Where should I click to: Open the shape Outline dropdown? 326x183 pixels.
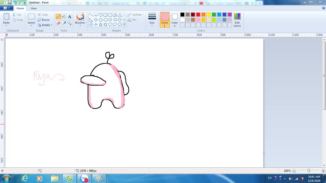click(x=136, y=15)
